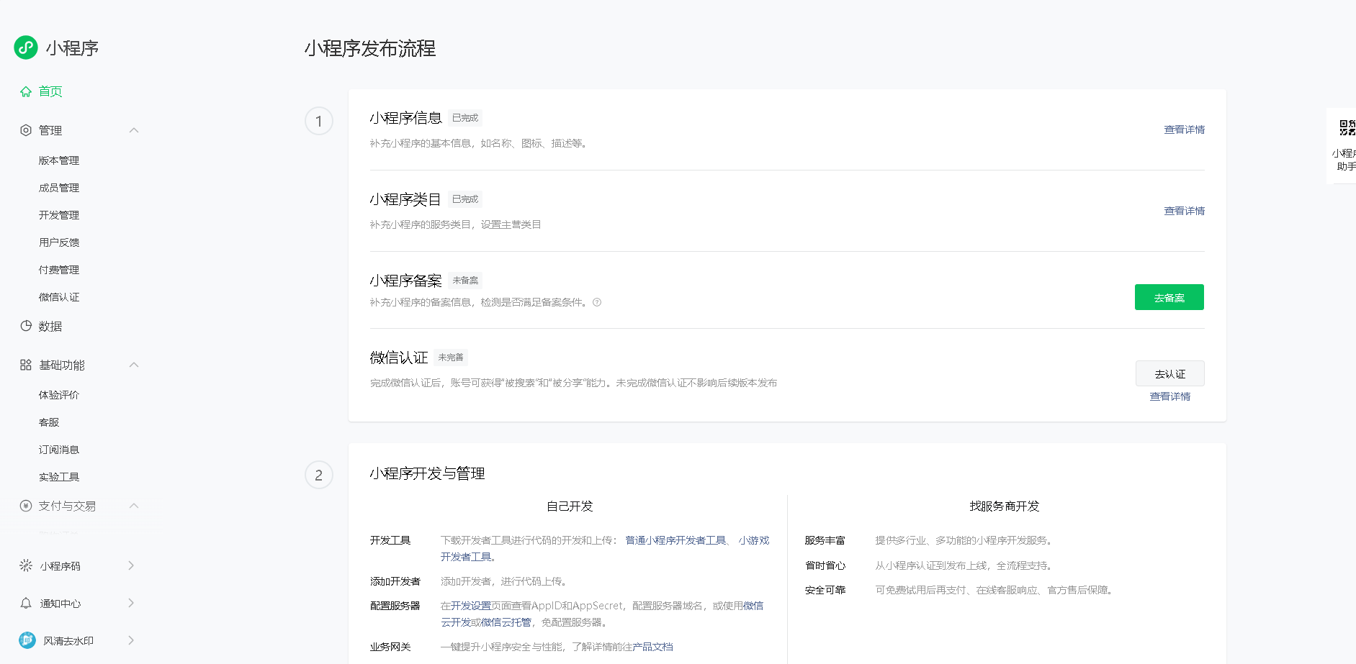Open 普通小程序开发者工具 link
The width and height of the screenshot is (1356, 664).
(675, 540)
